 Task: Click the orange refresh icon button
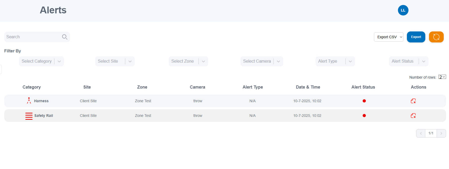pyautogui.click(x=436, y=37)
